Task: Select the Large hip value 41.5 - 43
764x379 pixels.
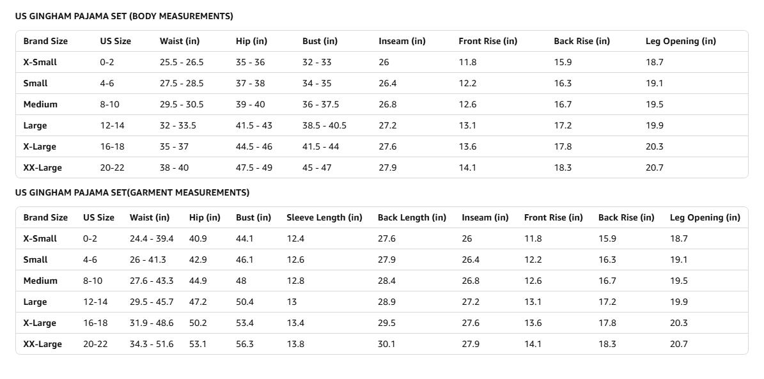Action: 254,126
